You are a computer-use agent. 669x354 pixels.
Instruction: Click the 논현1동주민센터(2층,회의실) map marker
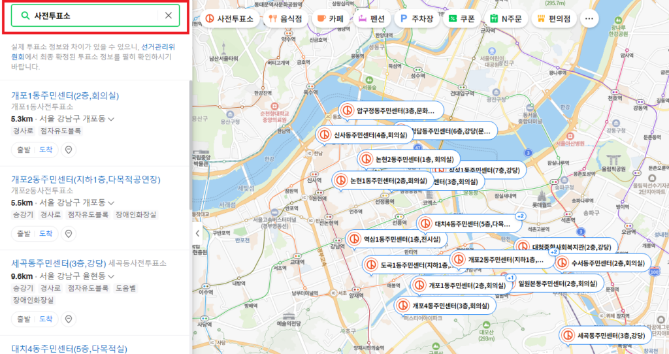pos(383,181)
